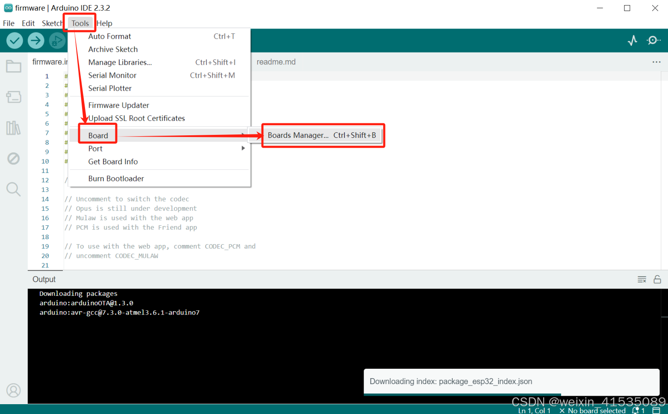668x414 pixels.
Task: Open the Boards Manager sidebar icon
Action: point(14,97)
